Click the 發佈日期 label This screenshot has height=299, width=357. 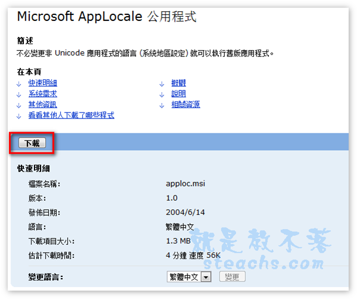pyautogui.click(x=45, y=213)
